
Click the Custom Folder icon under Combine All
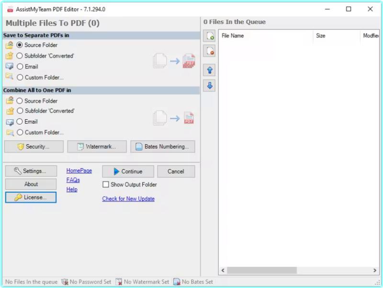10,133
